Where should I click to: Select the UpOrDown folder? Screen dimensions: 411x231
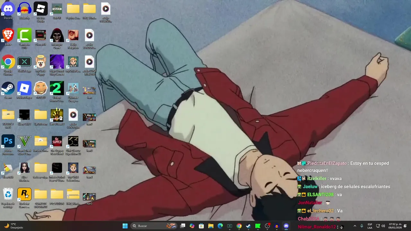(40, 117)
